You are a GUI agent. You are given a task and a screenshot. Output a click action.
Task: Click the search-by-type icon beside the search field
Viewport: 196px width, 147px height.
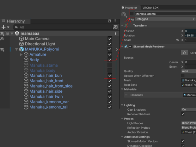pos(115,27)
